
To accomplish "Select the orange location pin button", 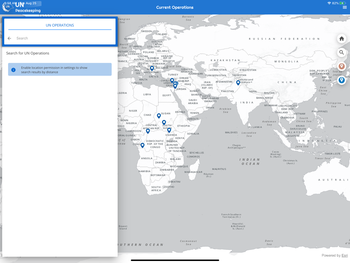I will pyautogui.click(x=342, y=66).
